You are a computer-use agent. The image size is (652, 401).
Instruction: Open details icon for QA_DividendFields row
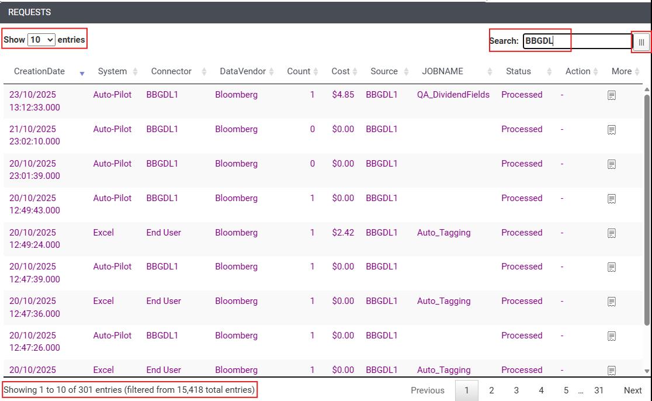tap(612, 95)
